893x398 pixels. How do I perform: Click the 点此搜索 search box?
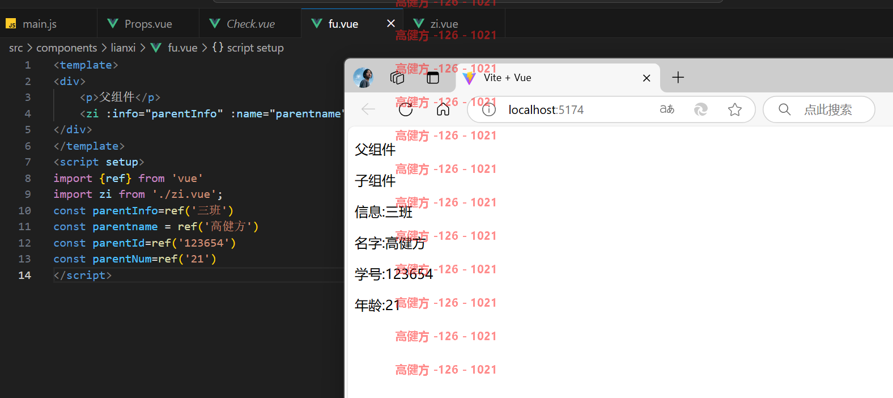coord(819,109)
